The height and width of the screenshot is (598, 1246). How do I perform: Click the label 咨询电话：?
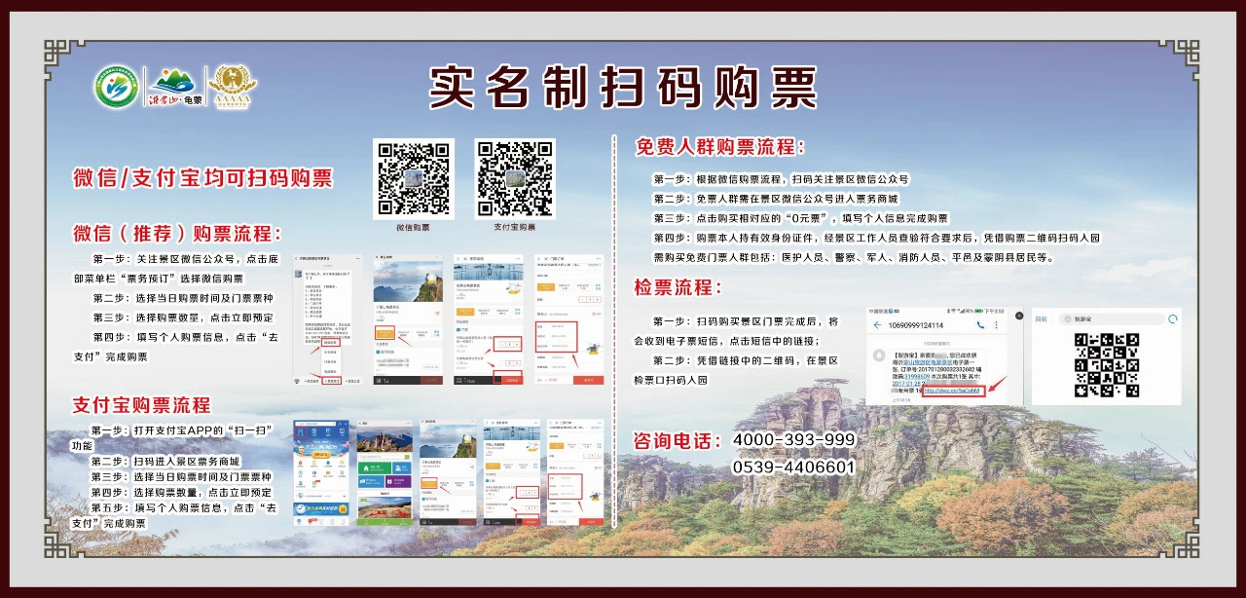[678, 440]
